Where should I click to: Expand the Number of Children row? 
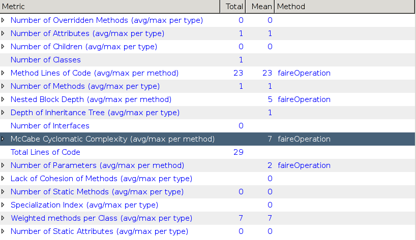pyautogui.click(x=3, y=47)
